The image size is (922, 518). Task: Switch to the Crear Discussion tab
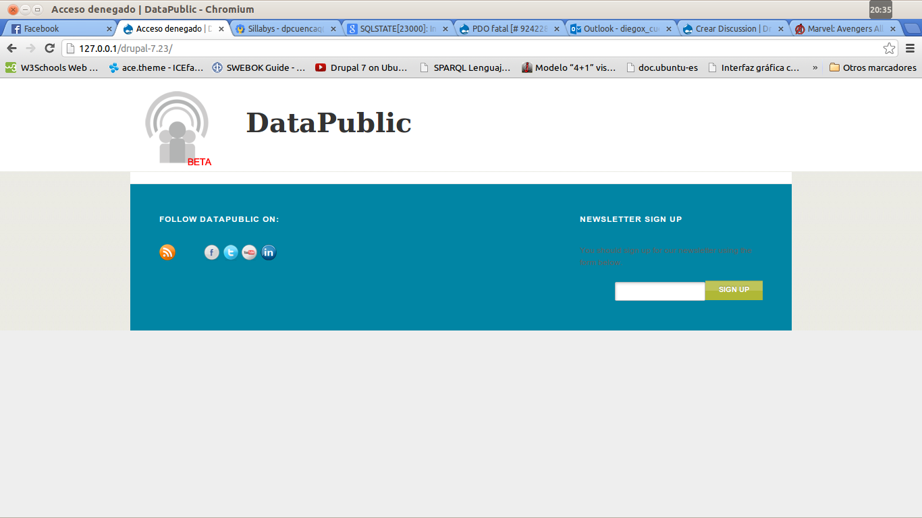pyautogui.click(x=732, y=29)
